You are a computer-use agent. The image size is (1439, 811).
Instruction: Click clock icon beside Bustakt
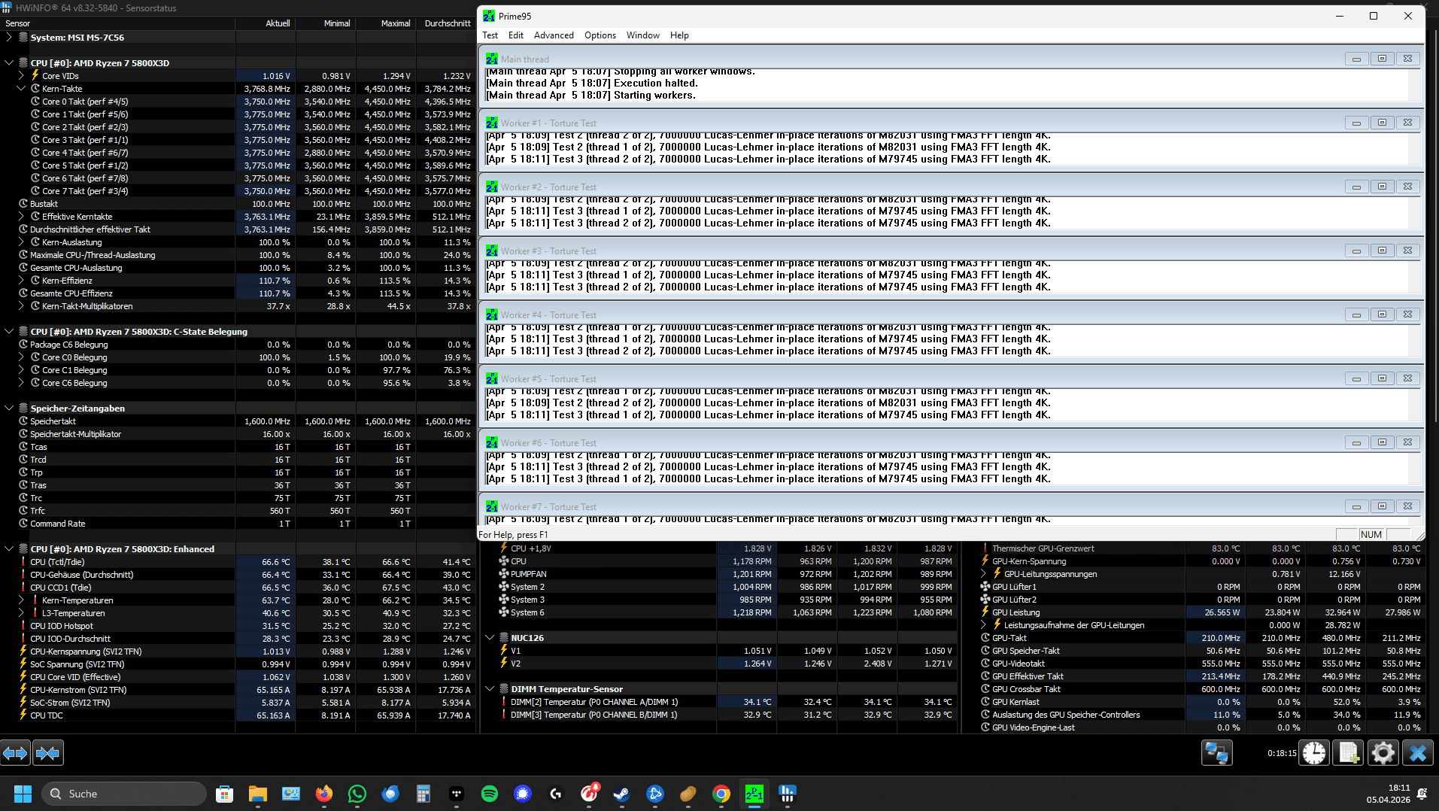tap(23, 203)
